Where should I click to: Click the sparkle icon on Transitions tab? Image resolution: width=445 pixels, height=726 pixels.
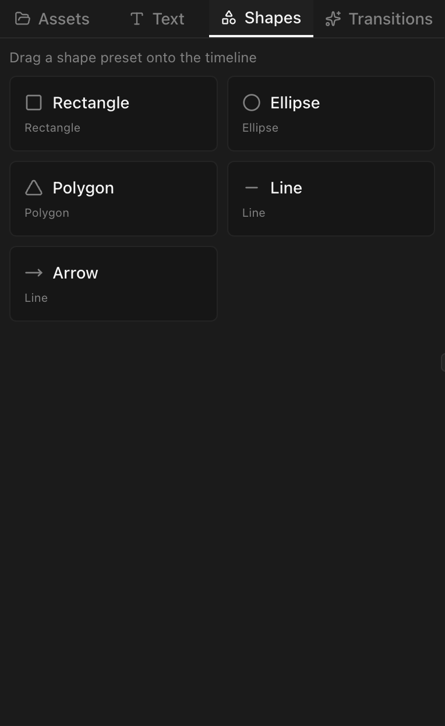coord(333,19)
